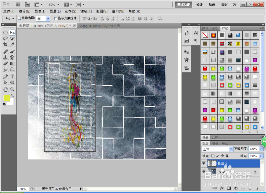This screenshot has width=266, height=193.
Task: Select the Horizontal Type tool
Action: click(x=12, y=76)
